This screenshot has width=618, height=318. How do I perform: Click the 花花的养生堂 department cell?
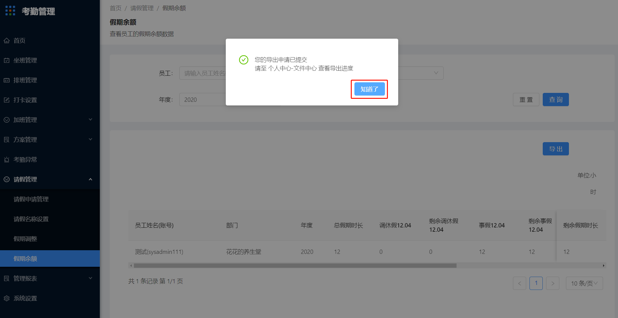[x=244, y=252]
